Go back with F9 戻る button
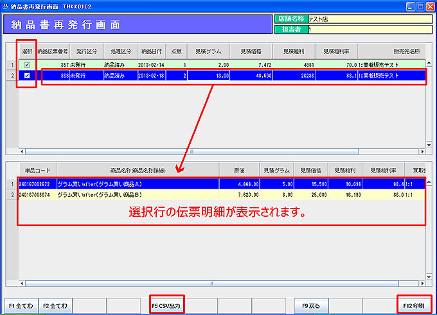 pyautogui.click(x=311, y=306)
